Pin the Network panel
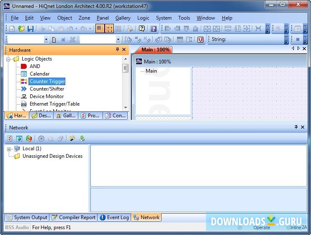Viewport: 311px width, 235px height. click(296, 127)
